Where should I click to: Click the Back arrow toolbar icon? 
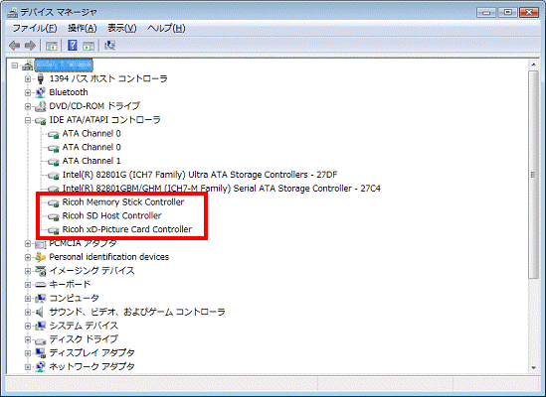(x=14, y=46)
